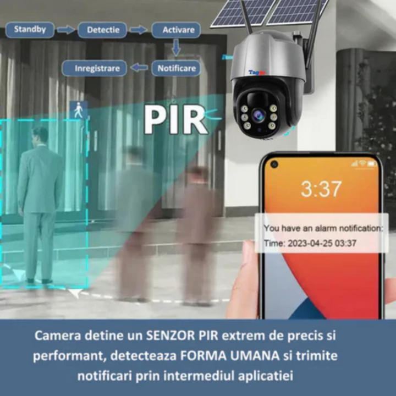Open the alarm notification banner on phone
Screen dimensions: 396x396
click(321, 235)
